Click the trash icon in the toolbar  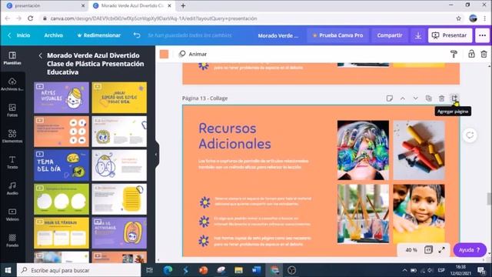pyautogui.click(x=484, y=54)
